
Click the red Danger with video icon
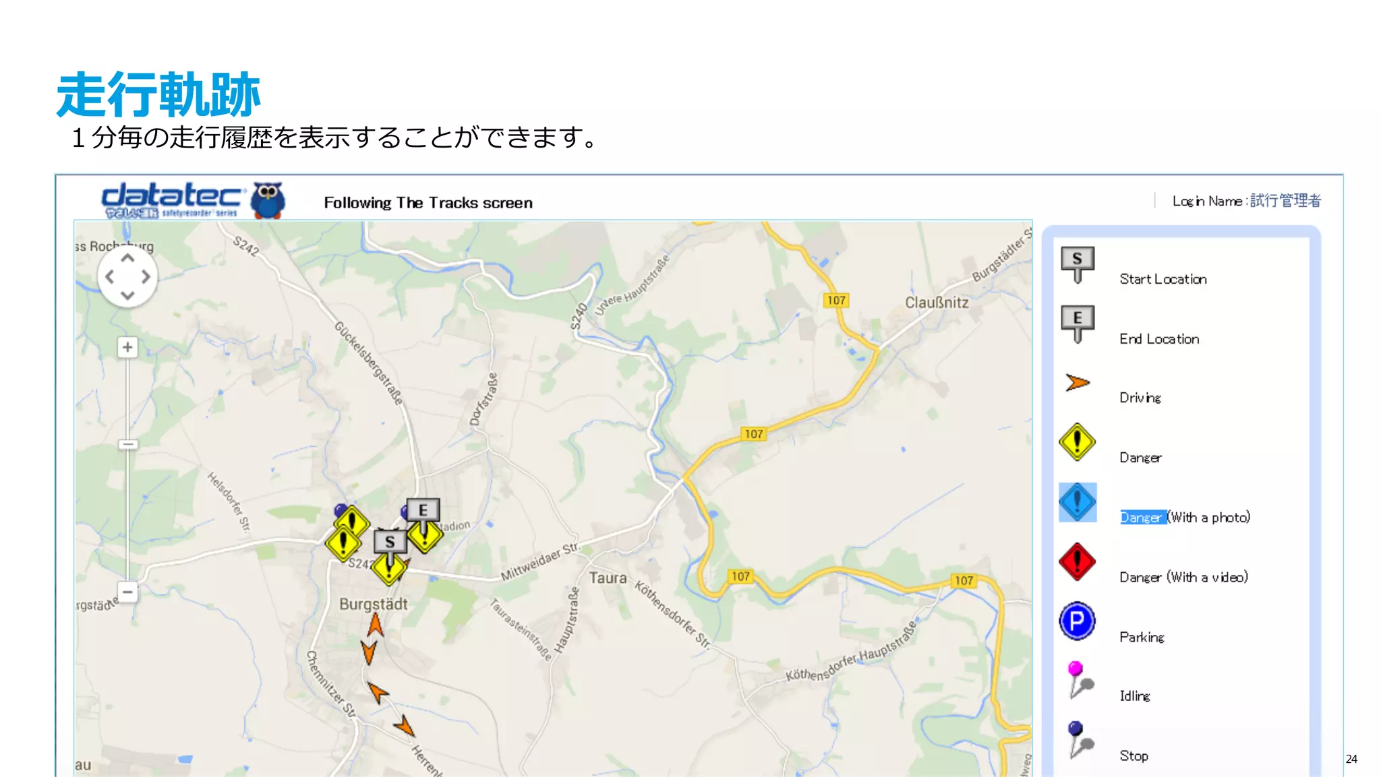pyautogui.click(x=1077, y=561)
